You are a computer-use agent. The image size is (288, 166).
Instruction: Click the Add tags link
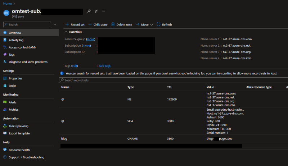click(104, 66)
